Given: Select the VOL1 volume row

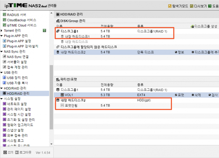Looking at the screenshot, I should coord(137,95).
